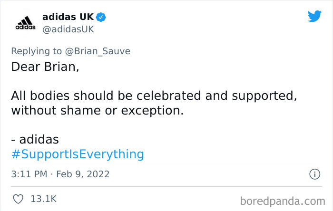Click the phrase 'without shame or exception'

point(98,111)
